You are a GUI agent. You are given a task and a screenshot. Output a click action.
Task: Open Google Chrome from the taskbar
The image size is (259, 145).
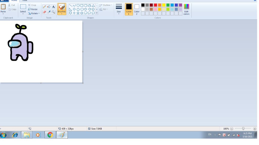[x=50, y=135]
